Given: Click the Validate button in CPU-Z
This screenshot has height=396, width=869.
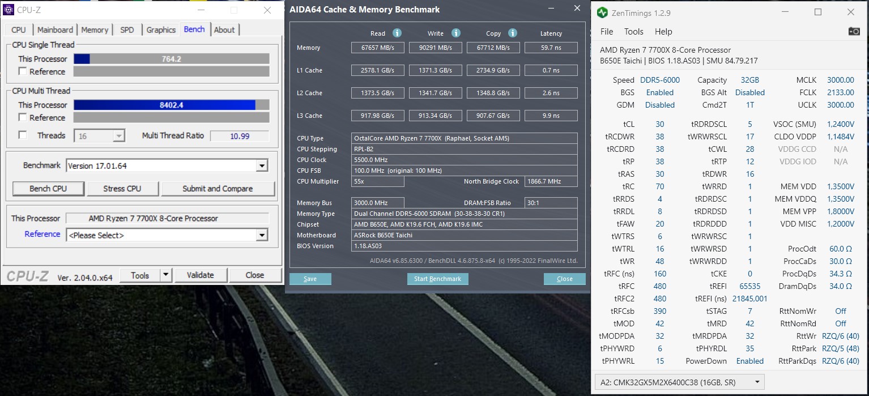Looking at the screenshot, I should pos(201,275).
